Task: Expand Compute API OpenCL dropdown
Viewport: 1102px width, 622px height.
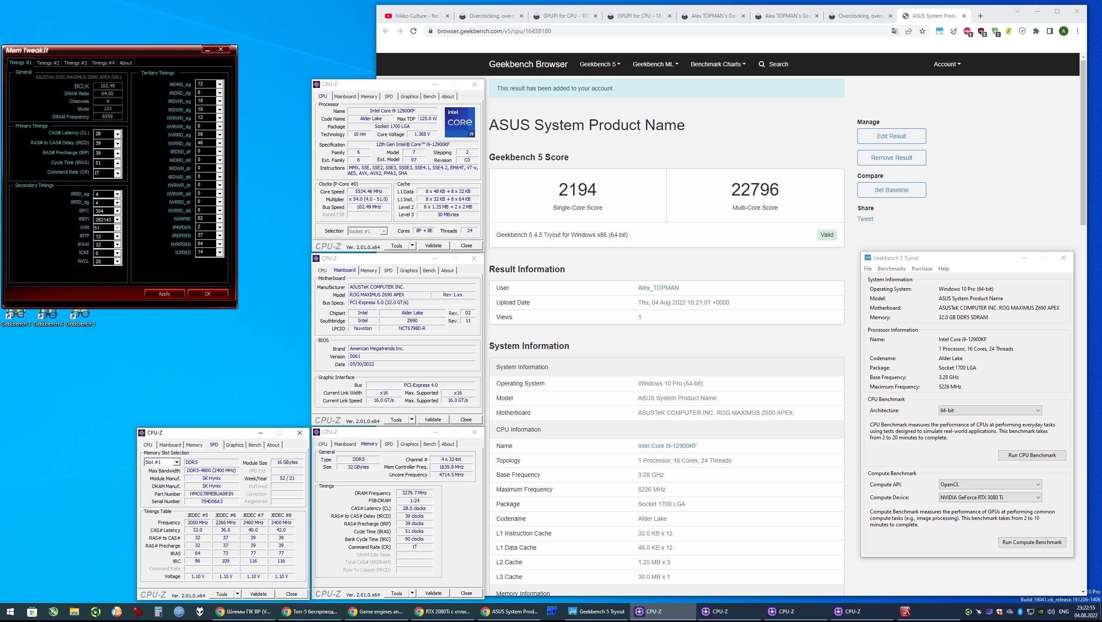Action: click(x=990, y=485)
